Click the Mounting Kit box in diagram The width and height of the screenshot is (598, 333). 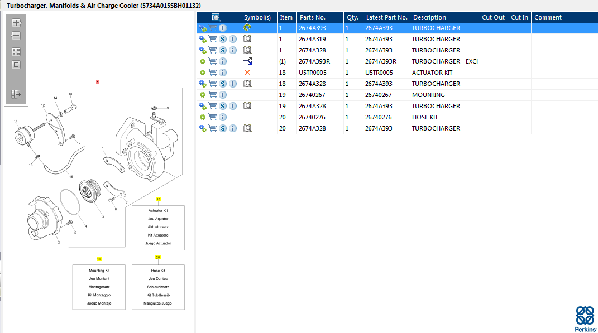[x=99, y=287]
